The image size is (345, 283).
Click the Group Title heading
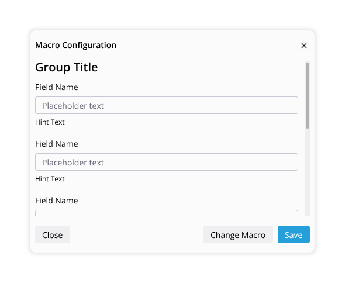[67, 67]
